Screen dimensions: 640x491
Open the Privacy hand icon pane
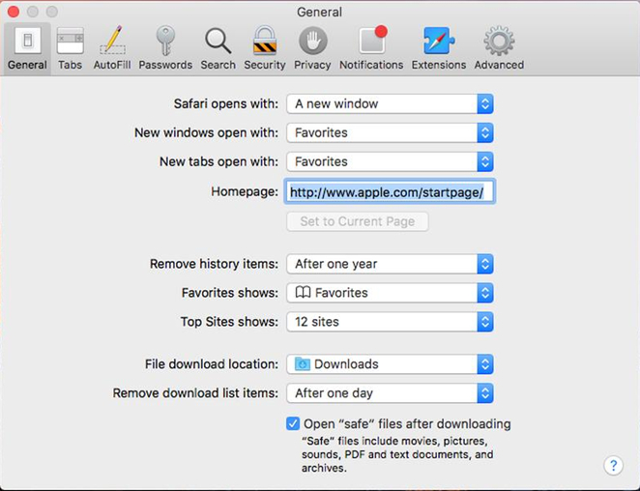click(312, 48)
